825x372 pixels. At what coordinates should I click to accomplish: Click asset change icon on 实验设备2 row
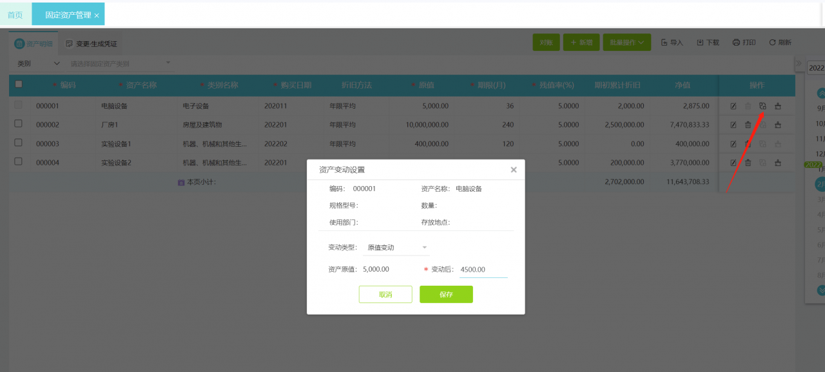763,162
